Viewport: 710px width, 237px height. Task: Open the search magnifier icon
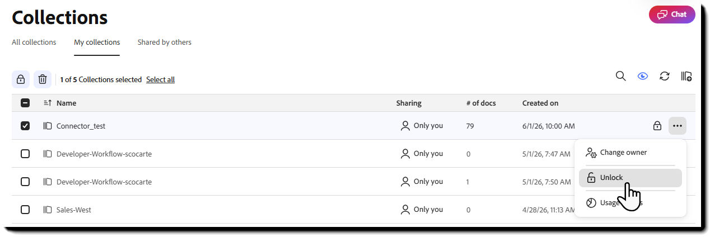pos(620,76)
